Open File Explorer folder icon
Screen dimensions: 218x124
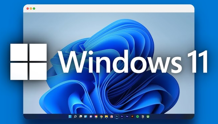[x=107, y=116]
